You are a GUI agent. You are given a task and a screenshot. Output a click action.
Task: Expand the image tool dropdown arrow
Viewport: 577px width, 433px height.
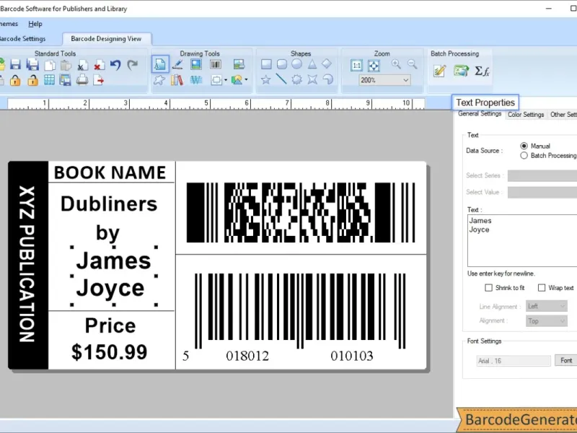tap(246, 79)
